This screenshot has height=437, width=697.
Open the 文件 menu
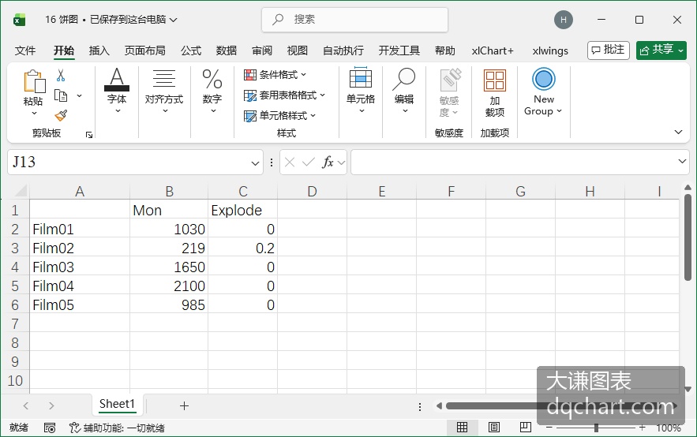coord(25,50)
